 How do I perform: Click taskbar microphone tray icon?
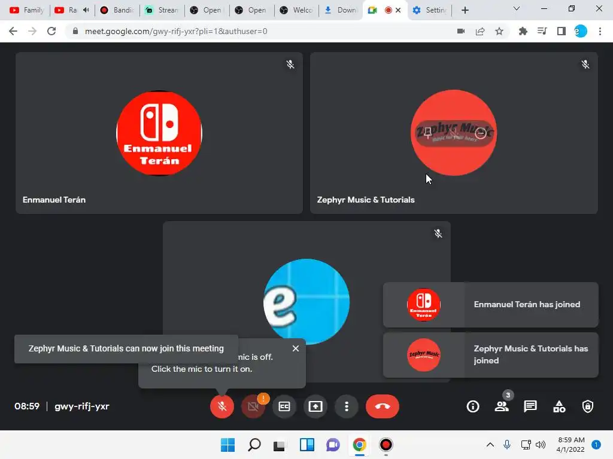pyautogui.click(x=507, y=445)
